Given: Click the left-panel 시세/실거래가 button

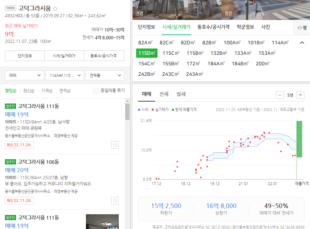Looking at the screenshot, I should tap(64, 56).
